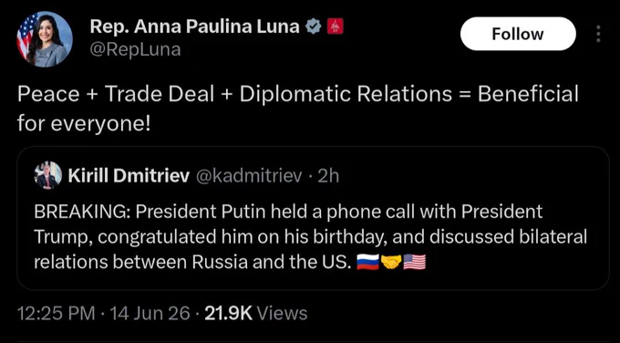Open the quoted BREAKING post text
Screen dimensions: 620x343
(x=310, y=237)
